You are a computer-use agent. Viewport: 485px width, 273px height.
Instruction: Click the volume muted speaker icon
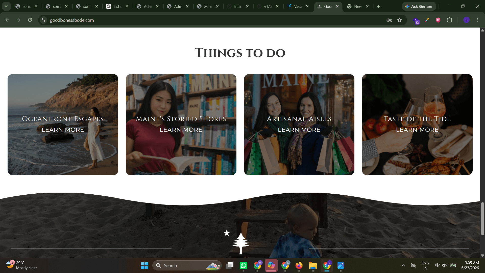445,265
